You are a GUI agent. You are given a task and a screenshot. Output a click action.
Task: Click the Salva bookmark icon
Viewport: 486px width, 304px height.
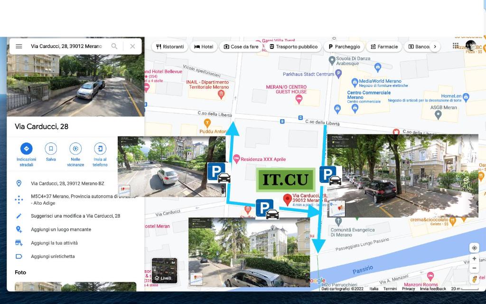coord(51,149)
